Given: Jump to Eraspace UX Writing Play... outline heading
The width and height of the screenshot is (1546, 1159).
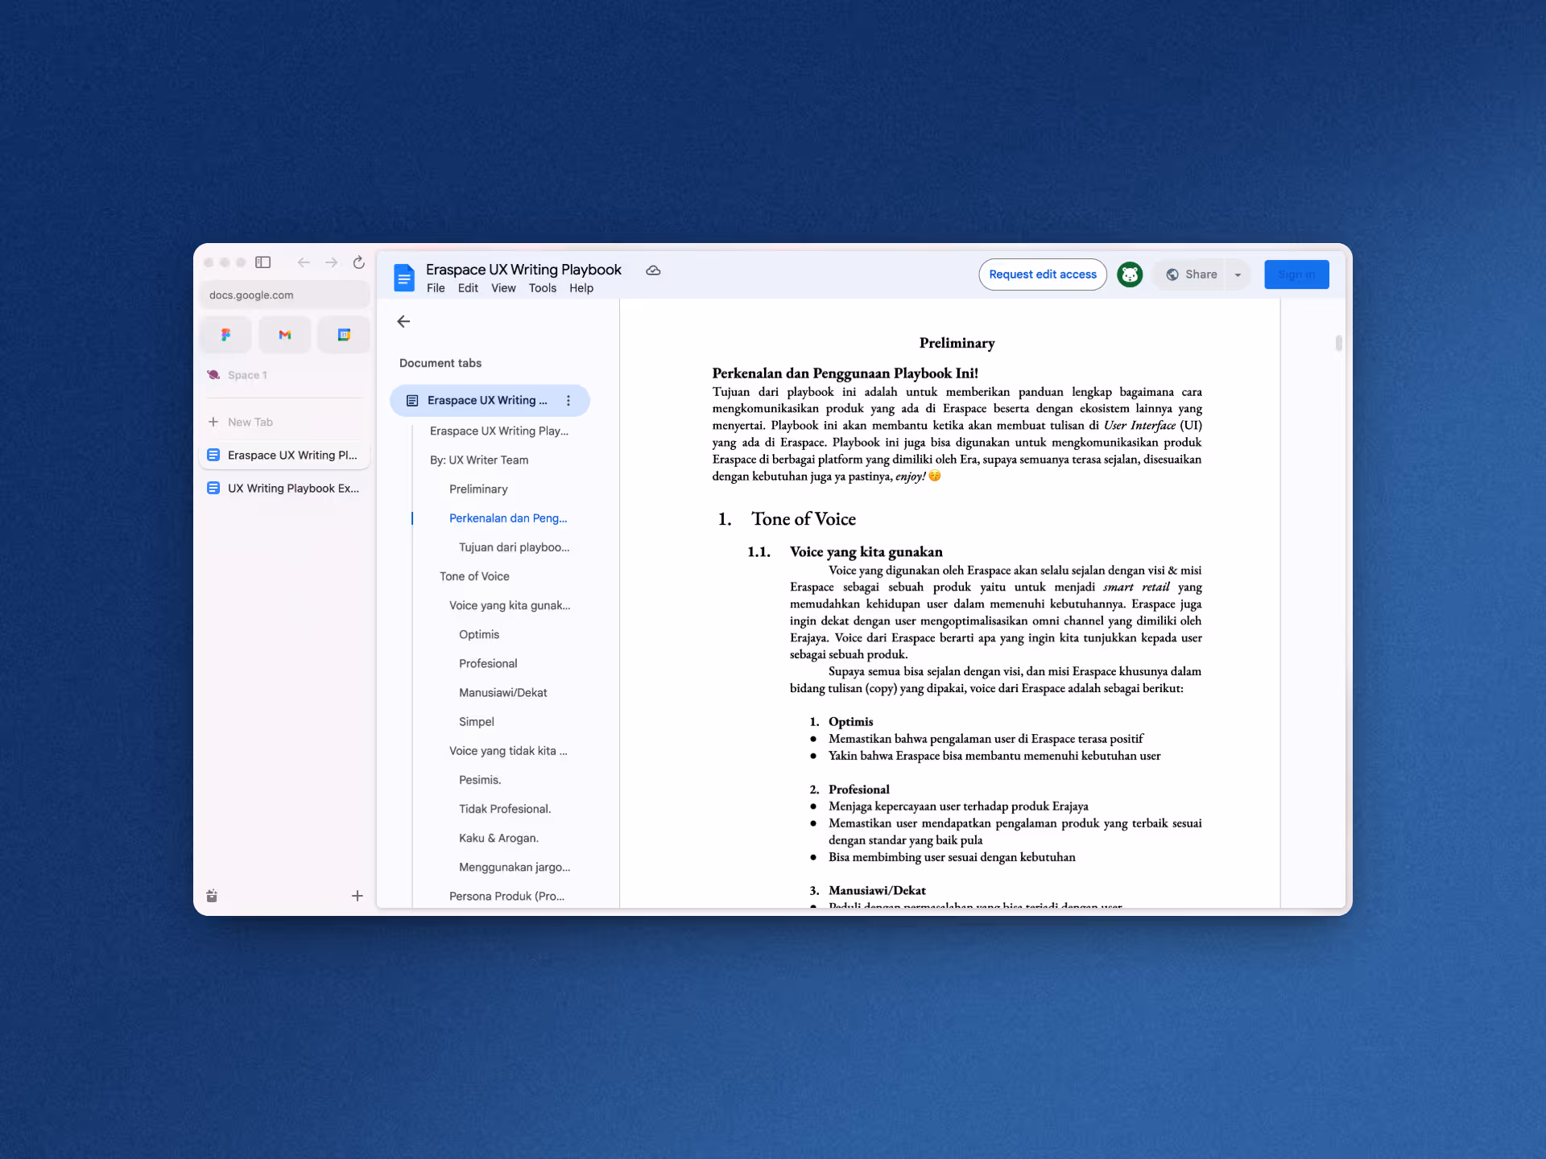Looking at the screenshot, I should pyautogui.click(x=499, y=431).
